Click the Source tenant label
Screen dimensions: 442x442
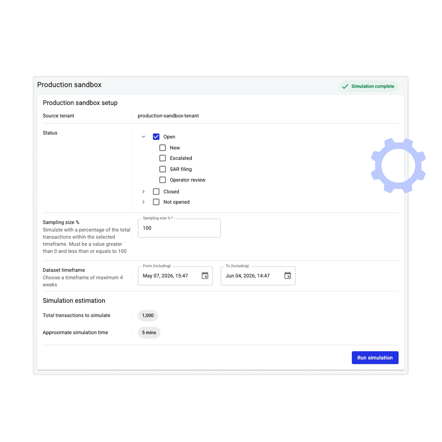click(x=59, y=116)
